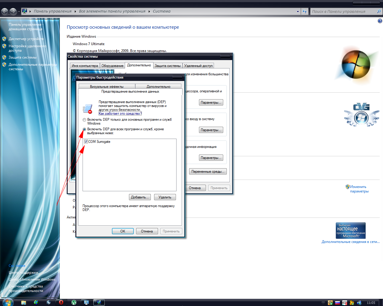Open the Удаленный доступ tab

(x=198, y=66)
